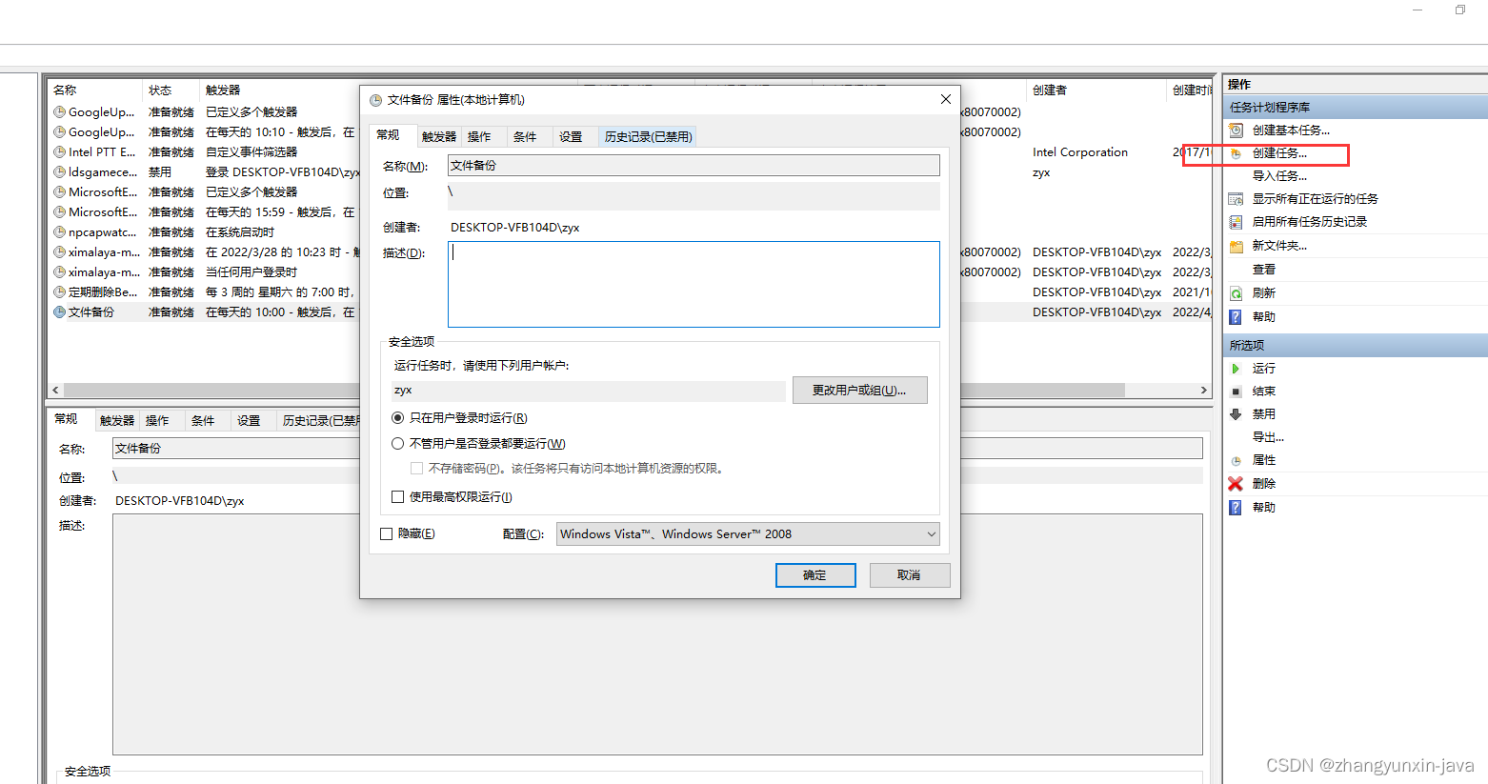Click the clock icon in the dialog title bar
This screenshot has width=1488, height=784.
[x=375, y=100]
